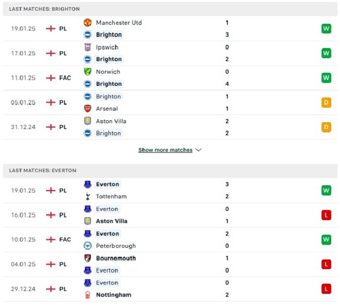Open the Show more matches link
Screen dimensions: 340x306
click(x=165, y=150)
